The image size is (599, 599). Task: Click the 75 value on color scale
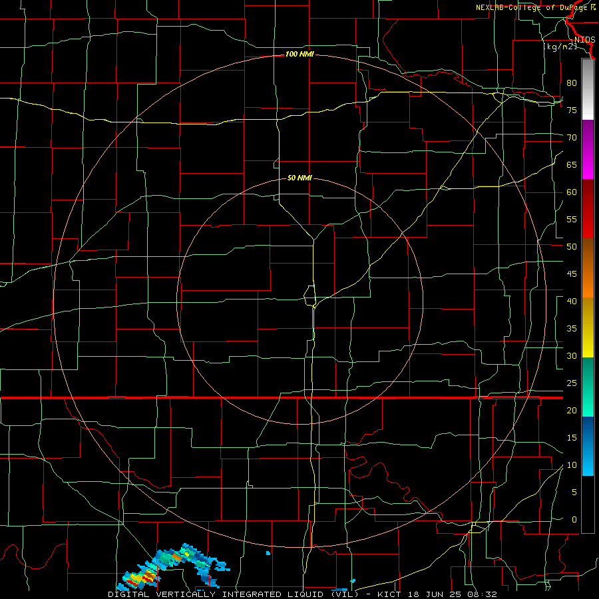pyautogui.click(x=572, y=110)
